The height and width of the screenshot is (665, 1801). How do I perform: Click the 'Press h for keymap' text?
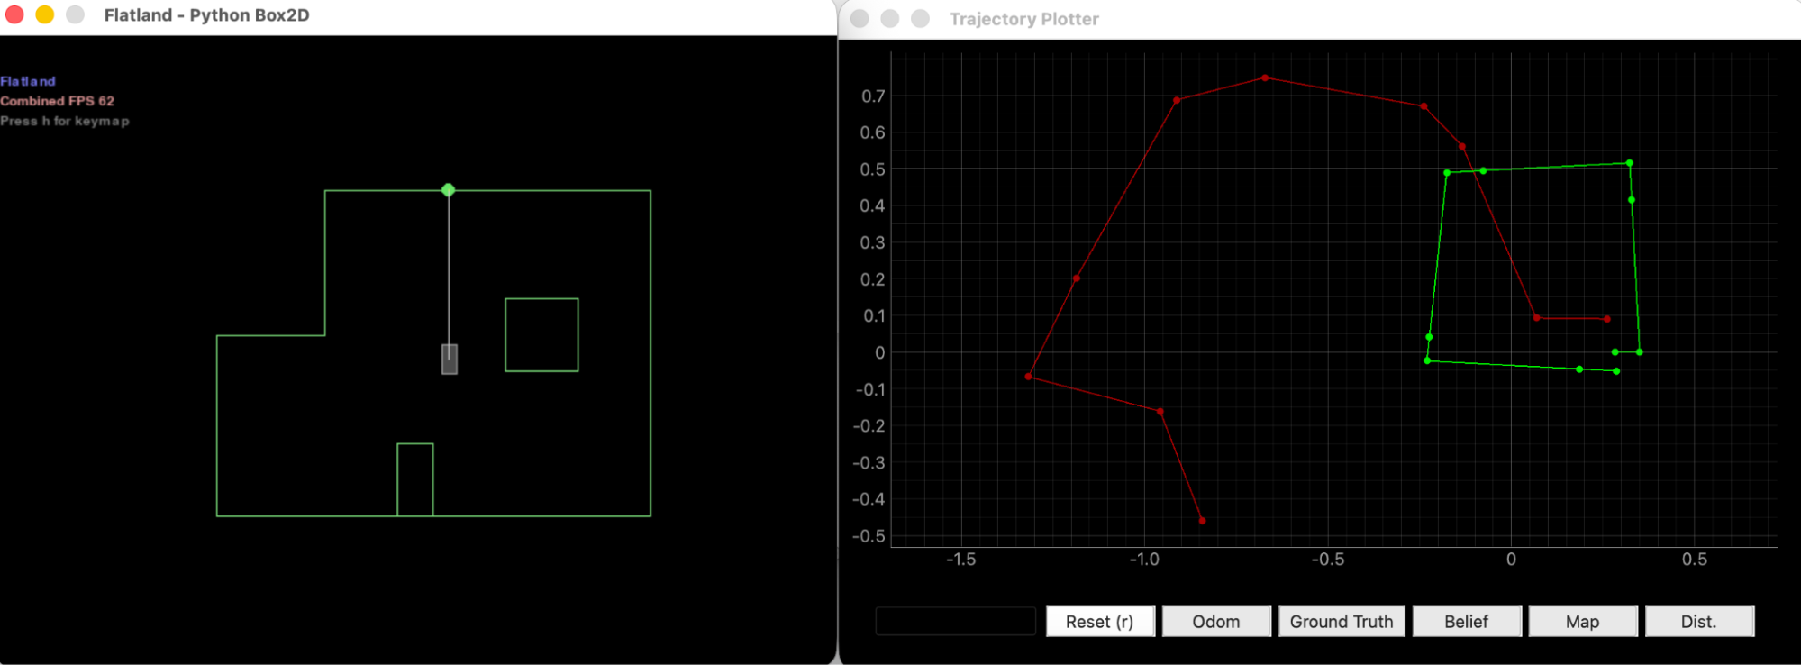[65, 121]
